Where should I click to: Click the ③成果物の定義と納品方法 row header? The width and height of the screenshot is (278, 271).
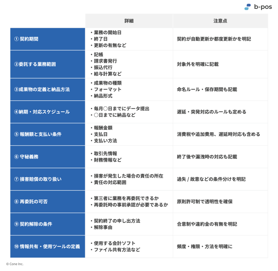point(48,89)
